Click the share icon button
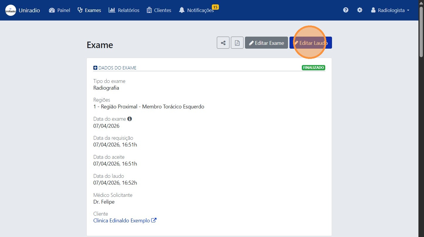 pyautogui.click(x=223, y=43)
